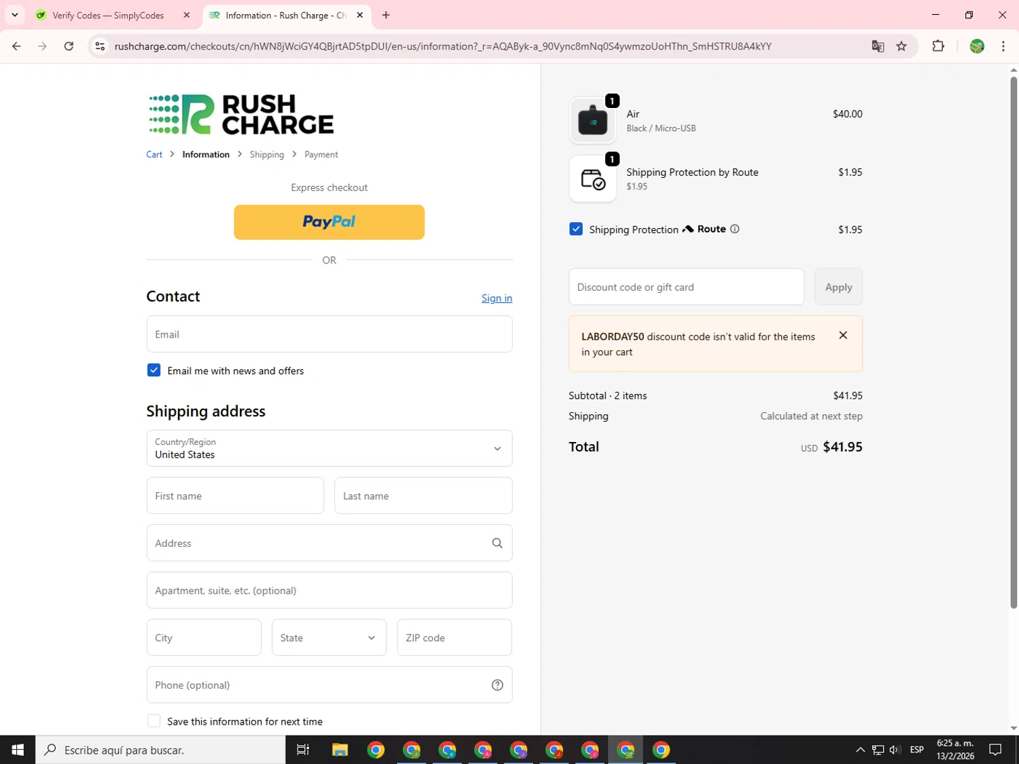Open the Windows Start menu

click(x=18, y=750)
